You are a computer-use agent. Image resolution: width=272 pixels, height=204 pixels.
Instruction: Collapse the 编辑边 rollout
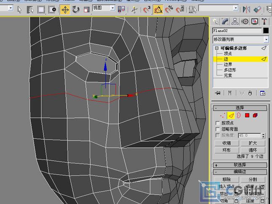point(240,172)
